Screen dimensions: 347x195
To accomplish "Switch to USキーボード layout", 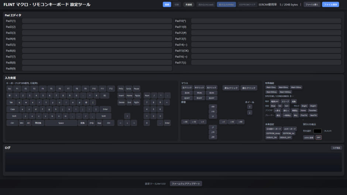I will click(x=290, y=129).
